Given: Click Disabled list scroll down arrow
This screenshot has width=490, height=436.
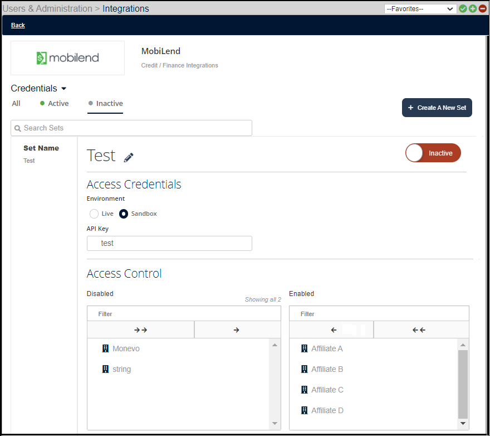Looking at the screenshot, I should [x=275, y=424].
